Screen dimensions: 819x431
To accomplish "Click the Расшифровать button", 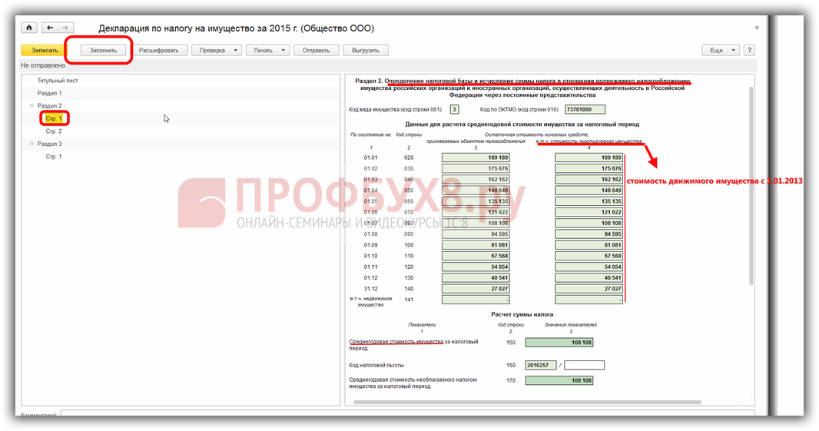I will pyautogui.click(x=158, y=51).
